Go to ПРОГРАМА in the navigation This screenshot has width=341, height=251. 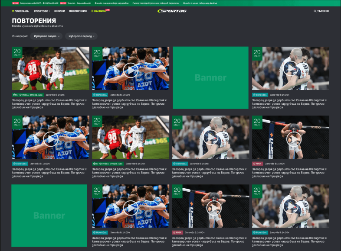(22, 11)
